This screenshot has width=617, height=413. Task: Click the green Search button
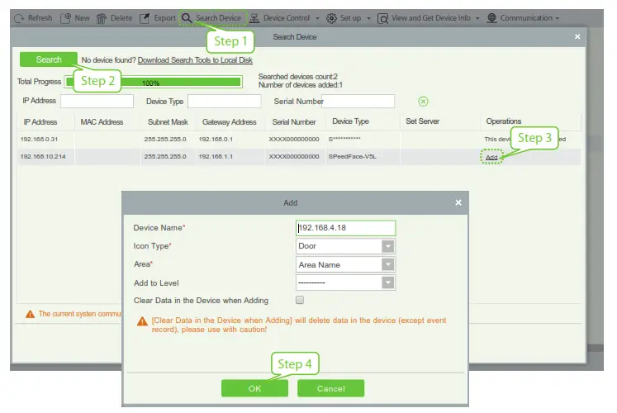click(x=49, y=59)
